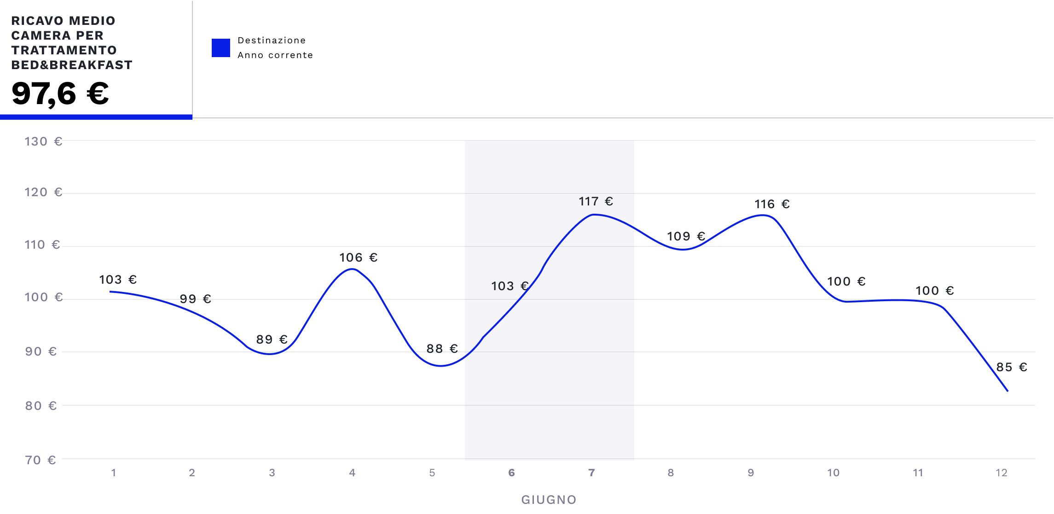Click the 109 € data label
Screen dimensions: 1054x514
tap(686, 237)
